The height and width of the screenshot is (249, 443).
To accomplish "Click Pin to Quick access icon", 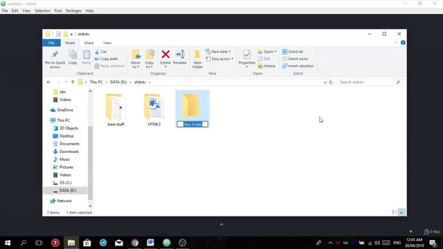I will pyautogui.click(x=55, y=59).
